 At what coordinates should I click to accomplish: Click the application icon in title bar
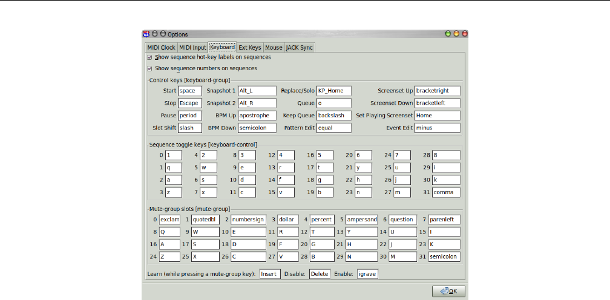[x=145, y=34]
